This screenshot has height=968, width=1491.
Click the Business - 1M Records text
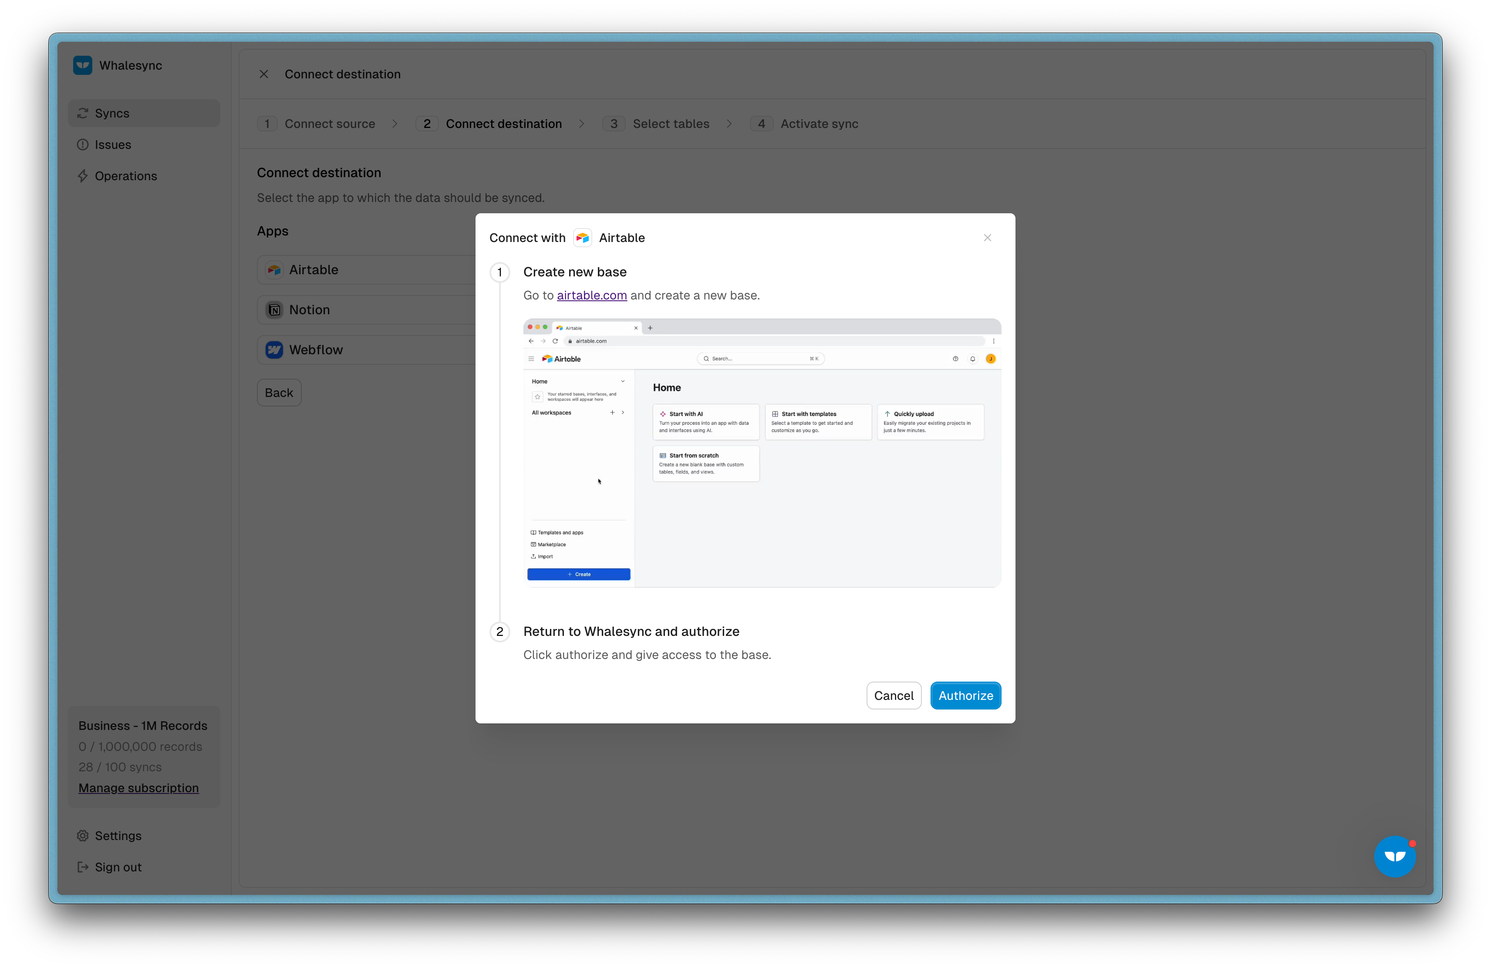click(143, 726)
